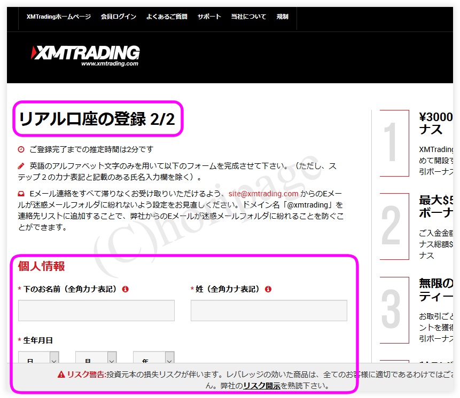Screen dimensions: 460x398
Task: Open the XMTradingホームページ menu item
Action: 59,17
